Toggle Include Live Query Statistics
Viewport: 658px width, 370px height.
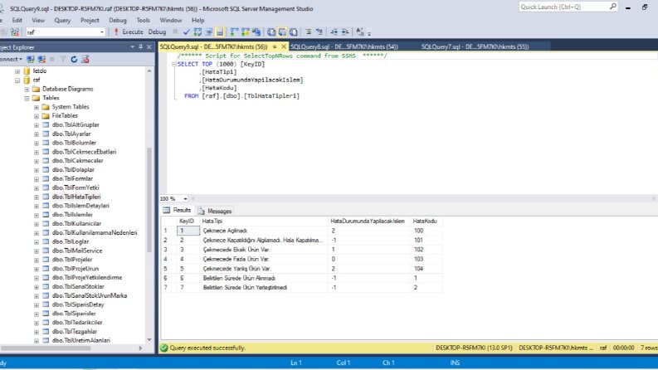[245, 32]
